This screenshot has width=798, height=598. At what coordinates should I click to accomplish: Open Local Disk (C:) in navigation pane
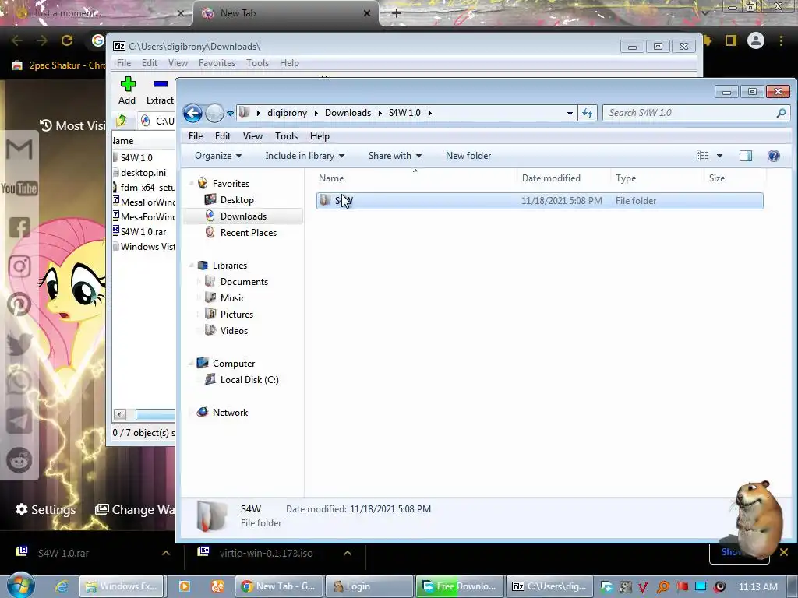(x=249, y=380)
